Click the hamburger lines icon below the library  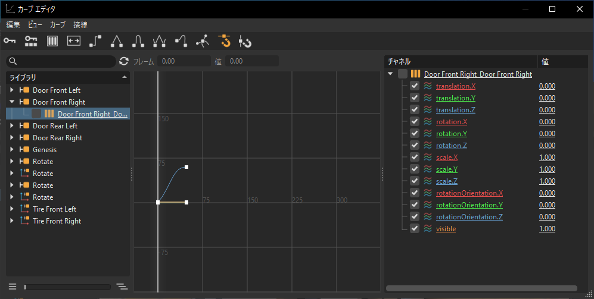coord(13,287)
